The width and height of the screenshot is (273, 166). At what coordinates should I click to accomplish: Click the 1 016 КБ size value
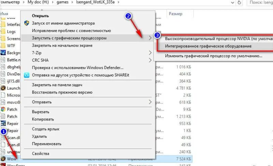184,67
